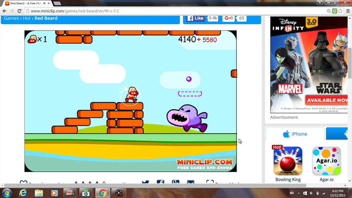
Task: Open the zoom magnifier icon in address bar
Action: 329,11
